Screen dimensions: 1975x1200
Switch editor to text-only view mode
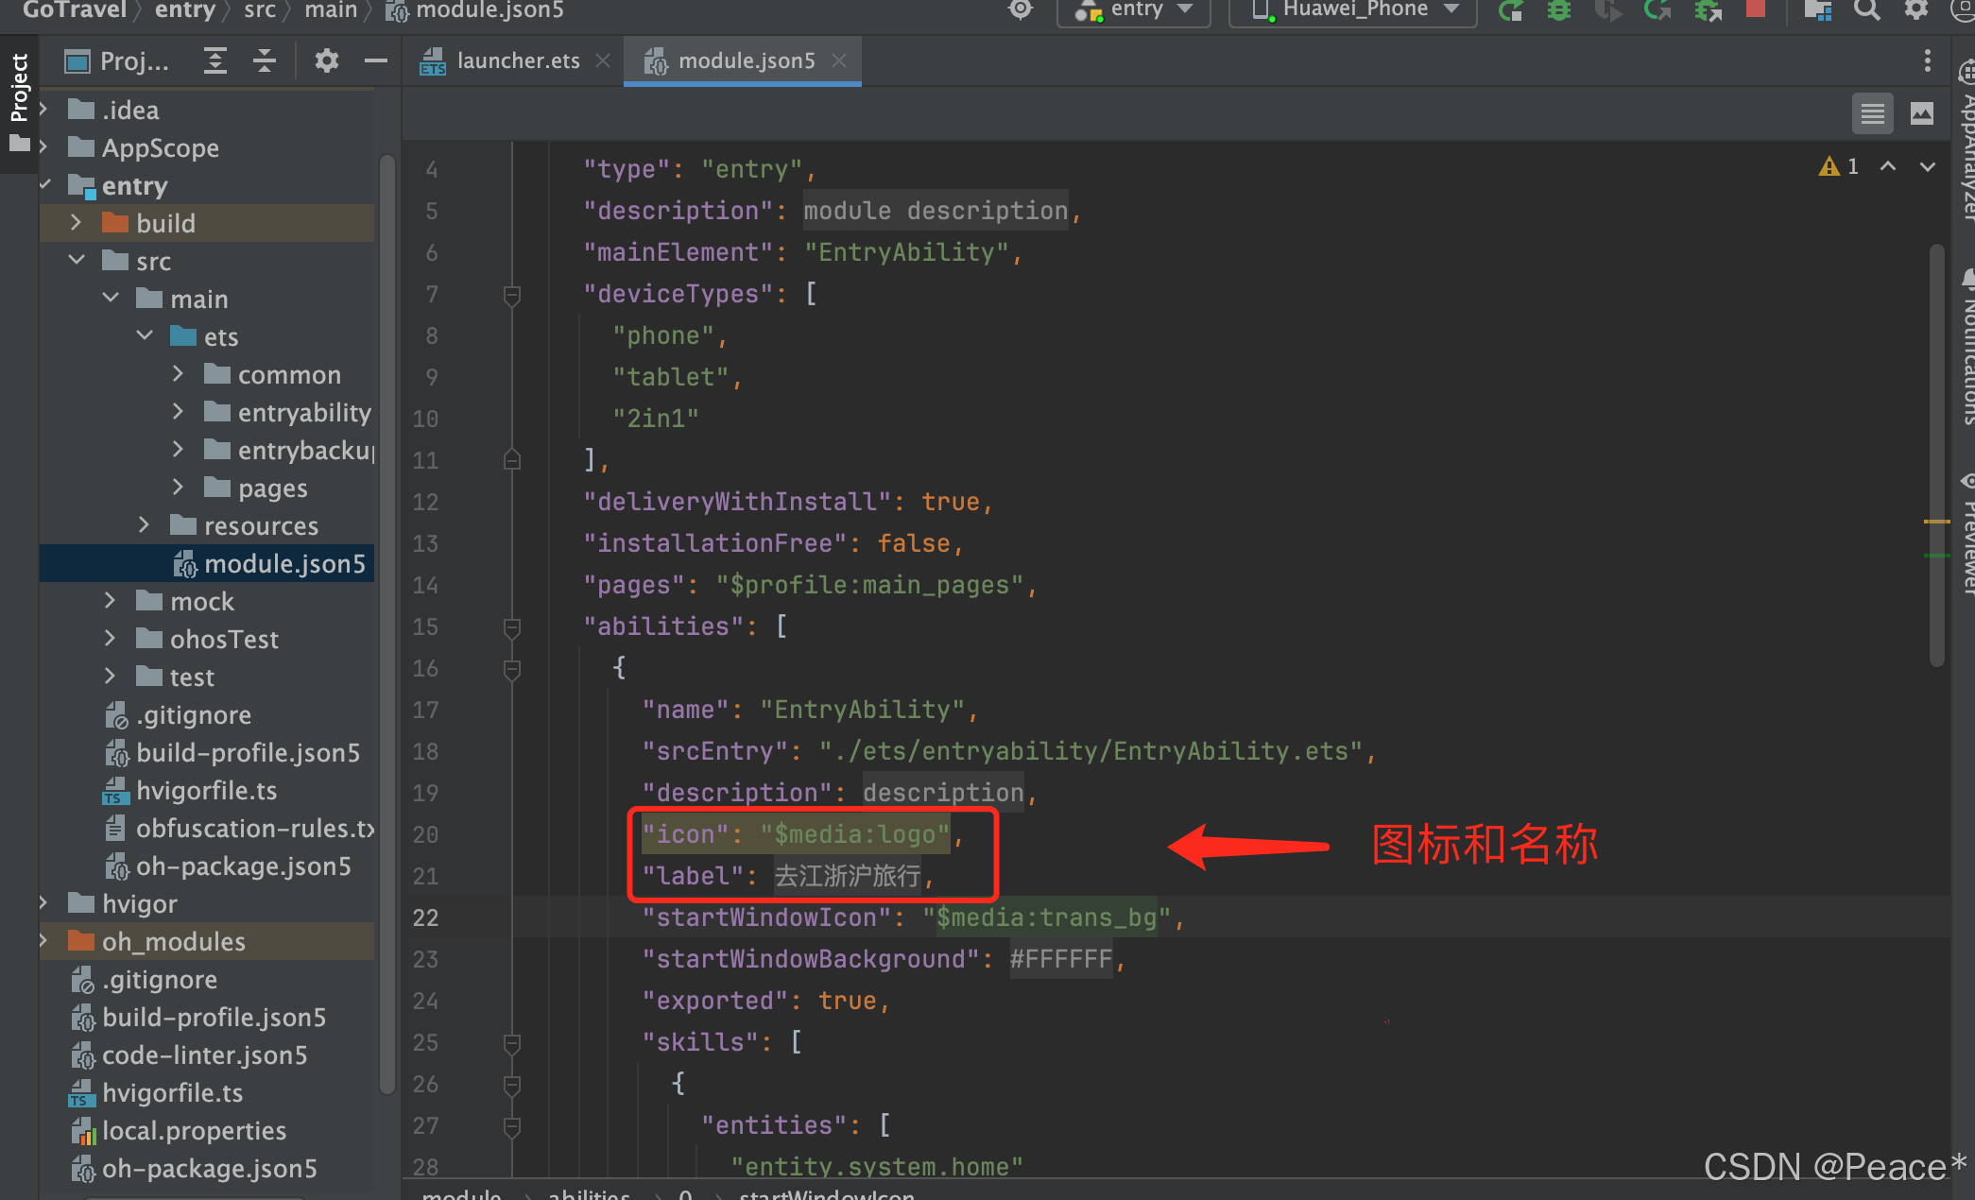1872,114
